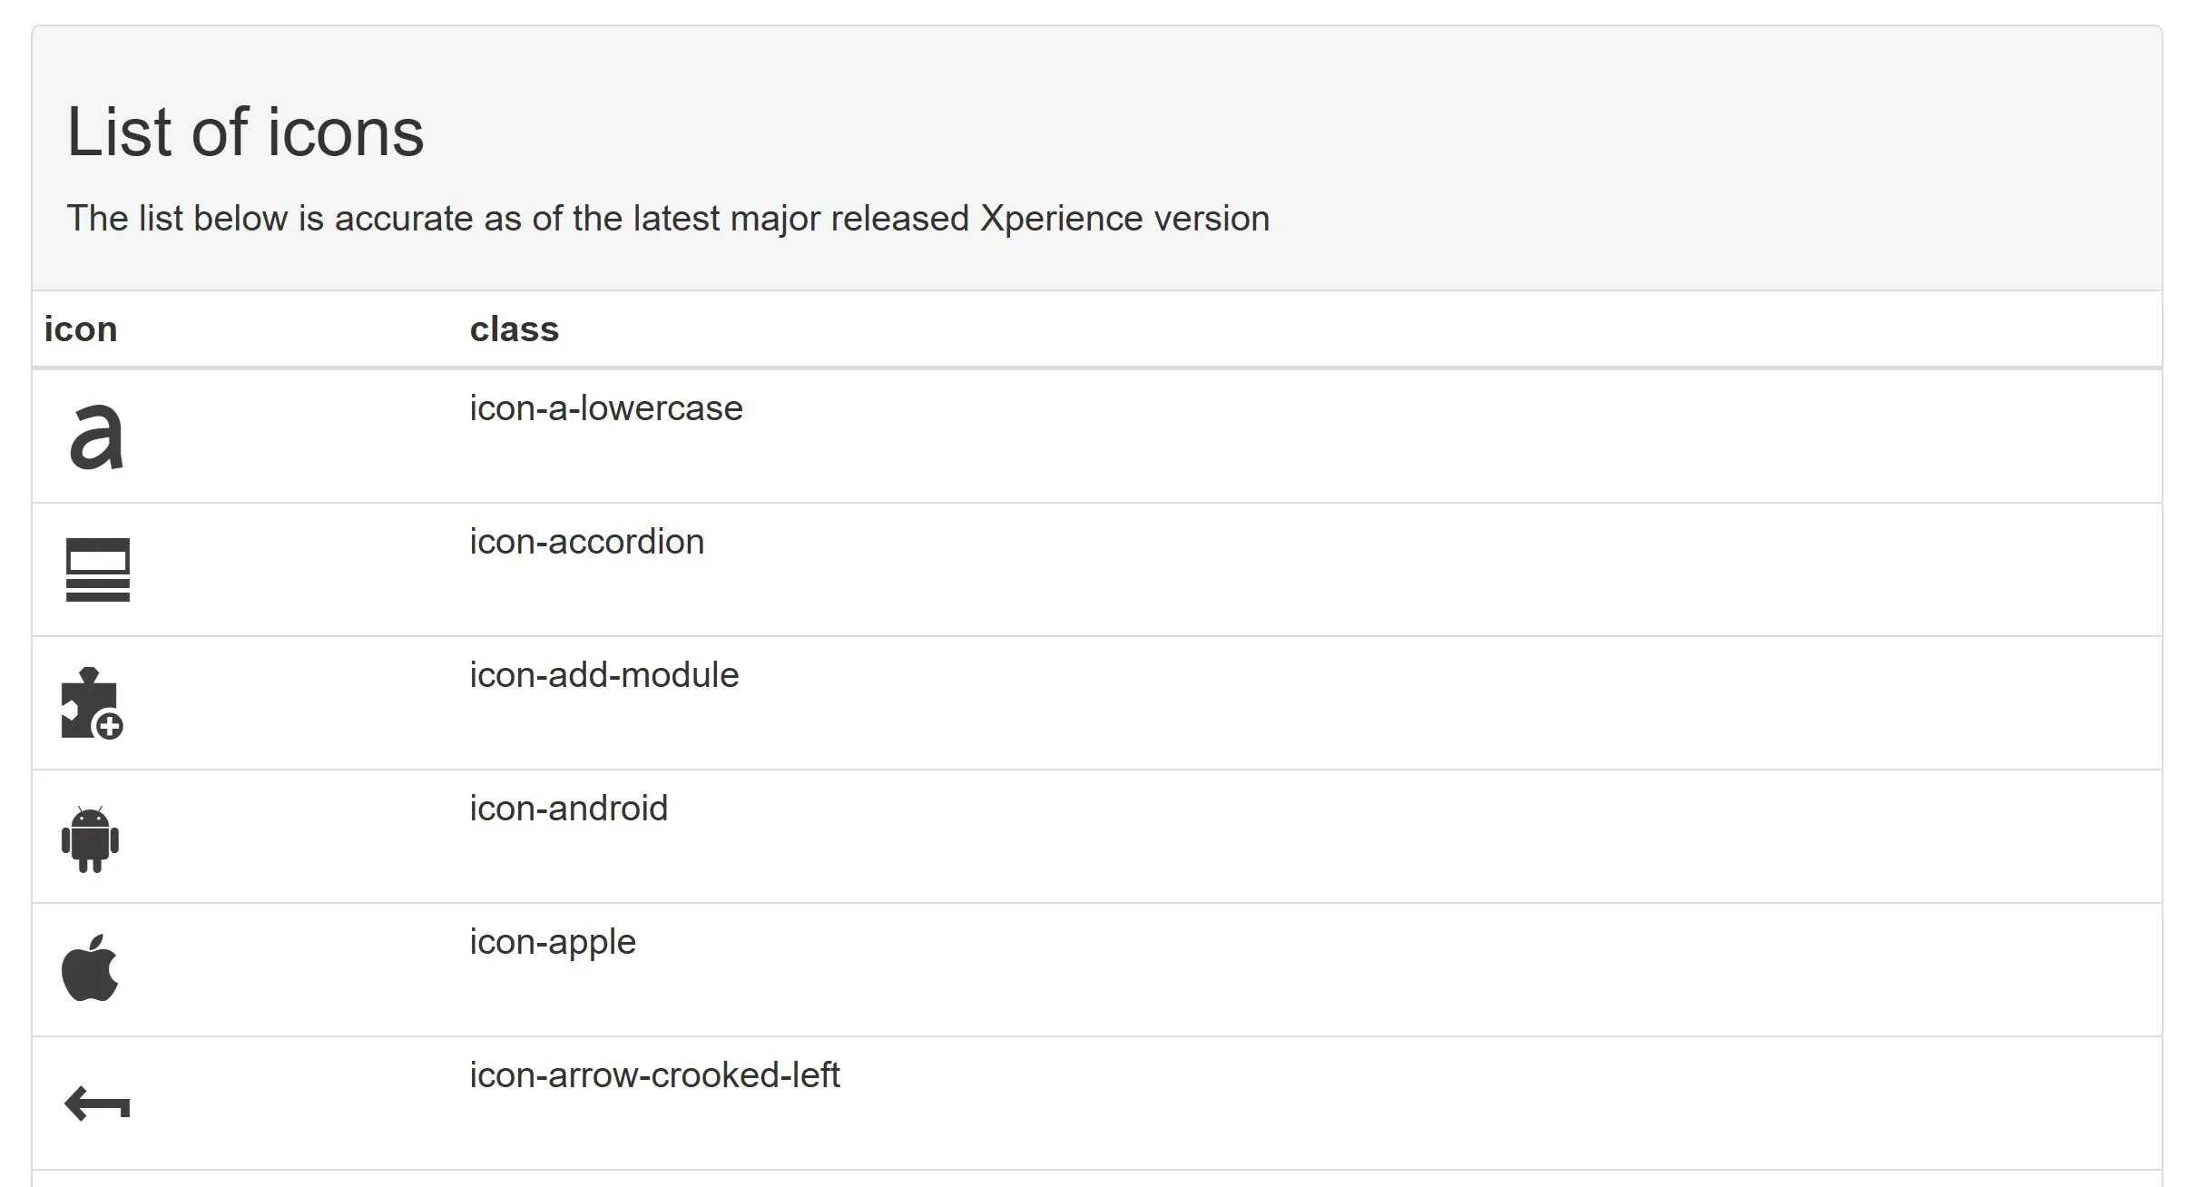Click the word "icons" in the page title
The image size is (2188, 1187).
click(x=345, y=132)
